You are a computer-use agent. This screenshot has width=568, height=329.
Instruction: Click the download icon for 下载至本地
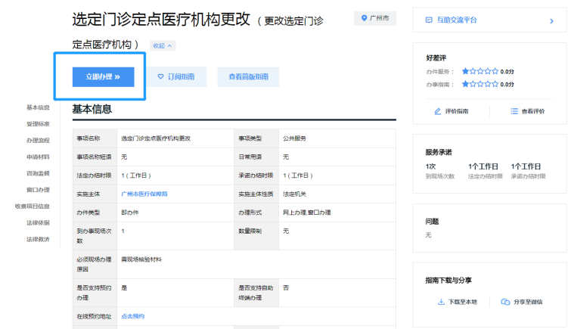(441, 302)
